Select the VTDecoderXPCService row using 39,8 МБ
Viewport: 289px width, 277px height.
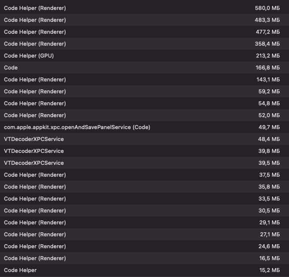point(144,151)
